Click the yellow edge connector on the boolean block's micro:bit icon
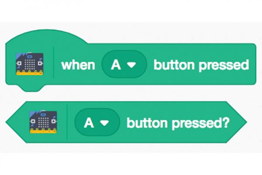262x175 pixels. (43, 131)
